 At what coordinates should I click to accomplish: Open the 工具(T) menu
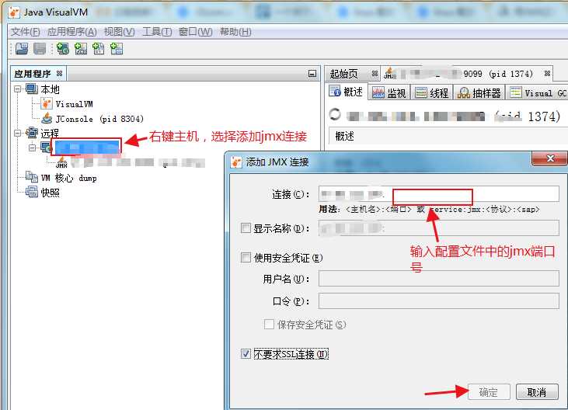pyautogui.click(x=157, y=32)
